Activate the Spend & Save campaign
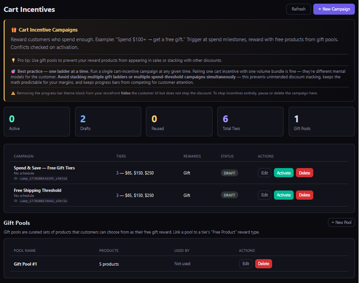The width and height of the screenshot is (359, 283). tap(284, 173)
